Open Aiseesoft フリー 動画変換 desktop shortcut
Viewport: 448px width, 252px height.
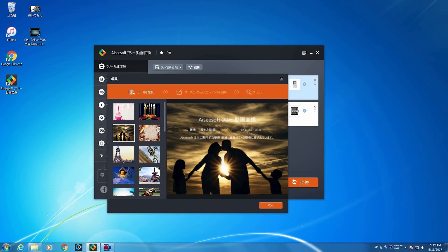tap(12, 84)
